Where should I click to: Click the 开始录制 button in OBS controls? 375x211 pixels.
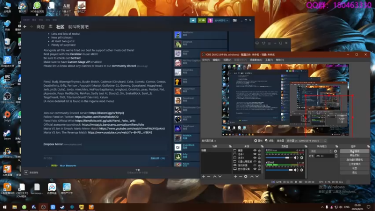tap(354, 156)
